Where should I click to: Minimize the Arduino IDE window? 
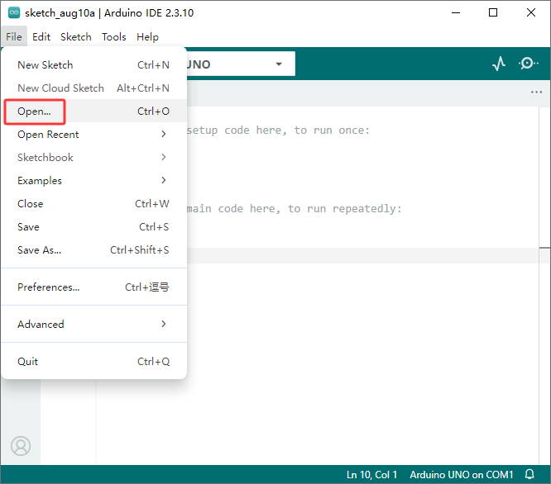tap(456, 12)
